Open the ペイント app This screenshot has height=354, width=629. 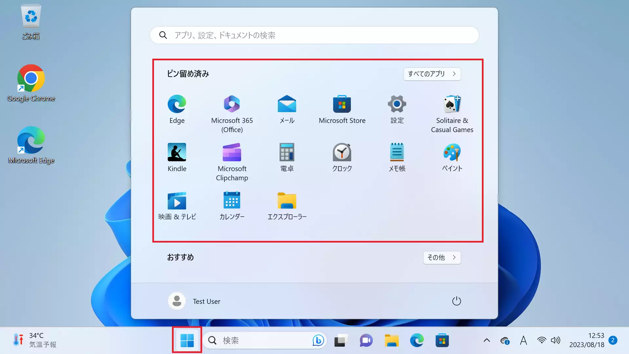(452, 158)
